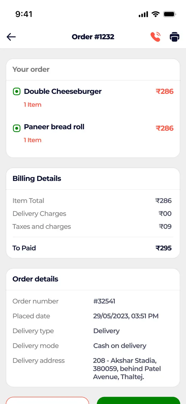The width and height of the screenshot is (186, 404).
Task: Tap the Order #1232 title
Action: click(93, 37)
